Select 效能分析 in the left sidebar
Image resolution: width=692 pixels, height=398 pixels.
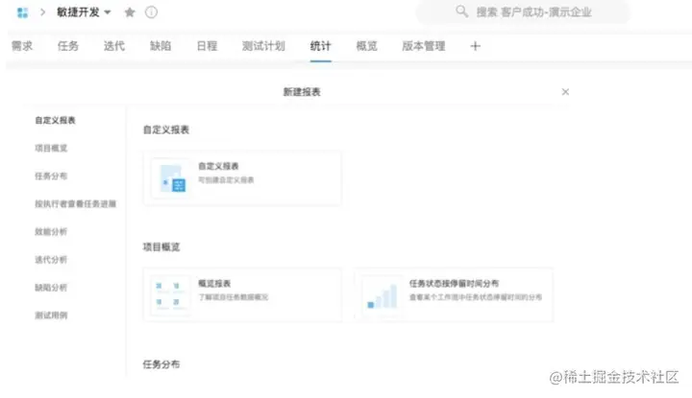click(51, 231)
